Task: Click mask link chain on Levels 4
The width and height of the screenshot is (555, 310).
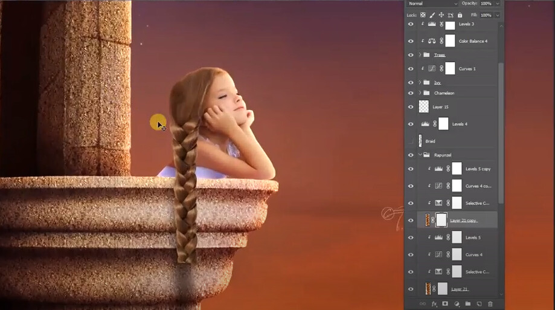Action: tap(435, 124)
